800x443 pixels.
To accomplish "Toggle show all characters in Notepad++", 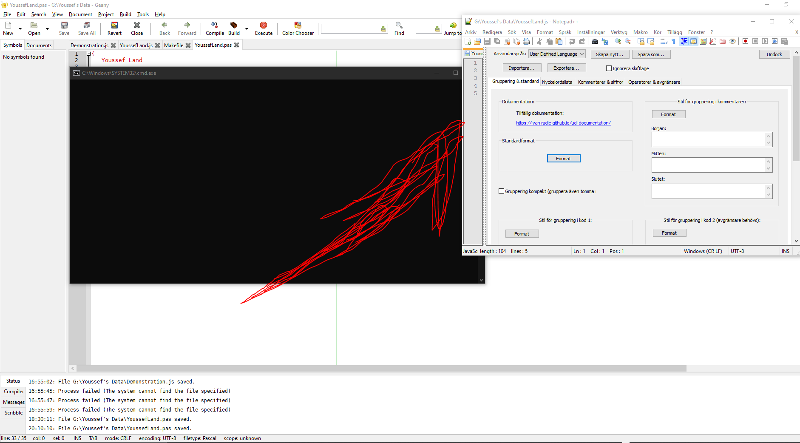I will [673, 41].
